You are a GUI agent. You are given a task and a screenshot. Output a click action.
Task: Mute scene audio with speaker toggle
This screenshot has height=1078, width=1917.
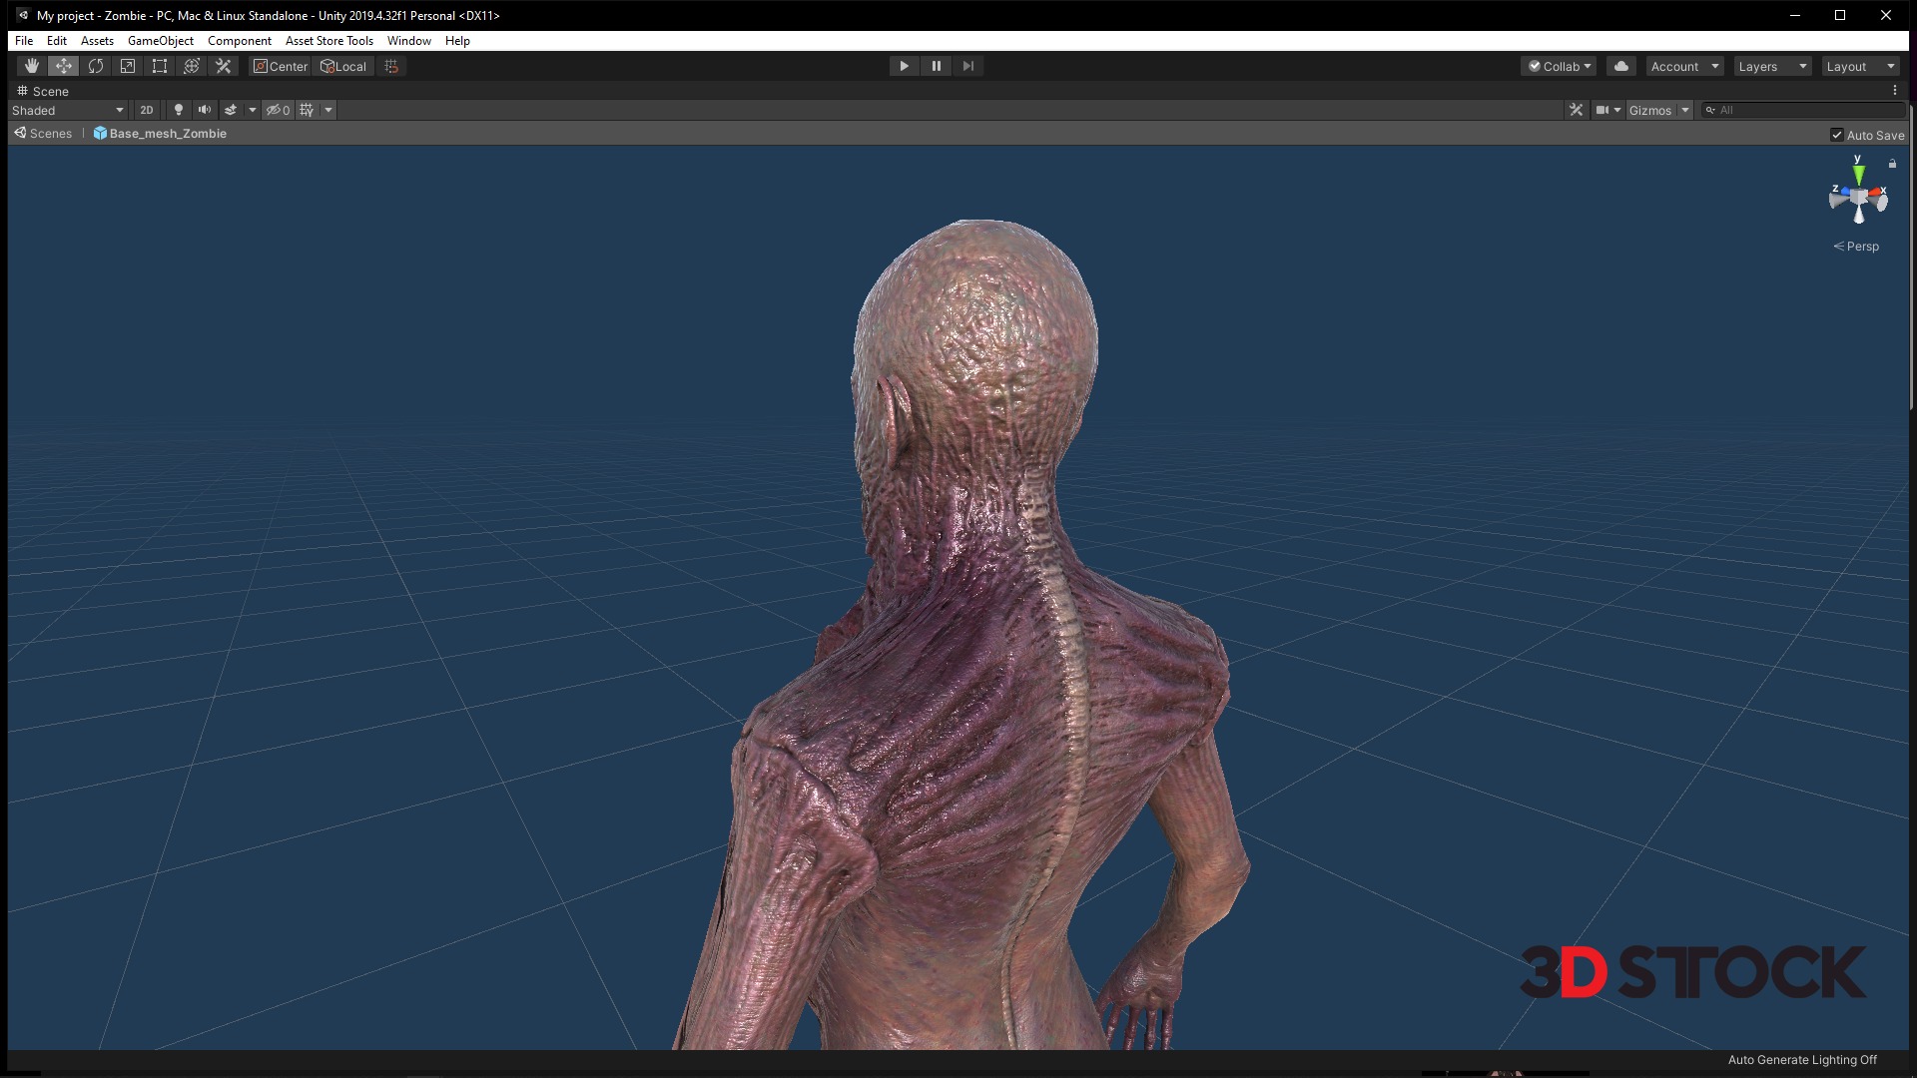205,110
